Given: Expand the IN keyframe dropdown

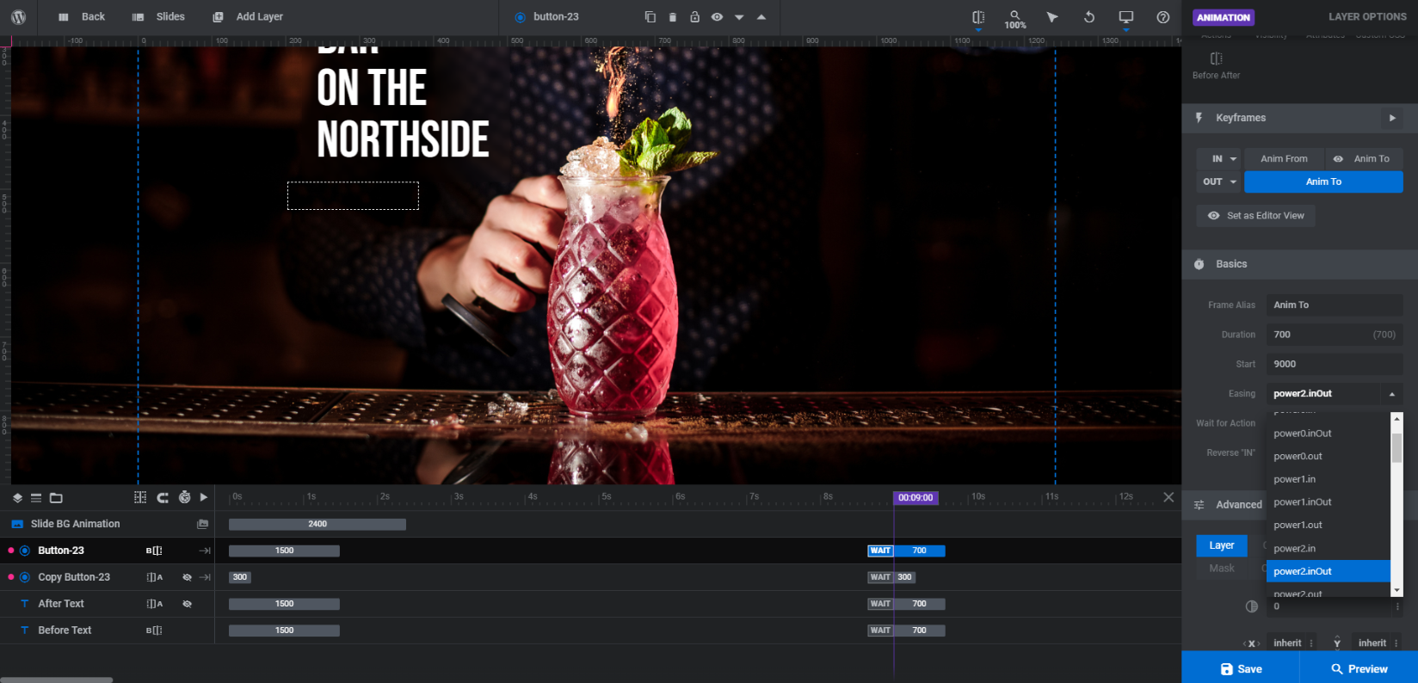Looking at the screenshot, I should tap(1218, 158).
